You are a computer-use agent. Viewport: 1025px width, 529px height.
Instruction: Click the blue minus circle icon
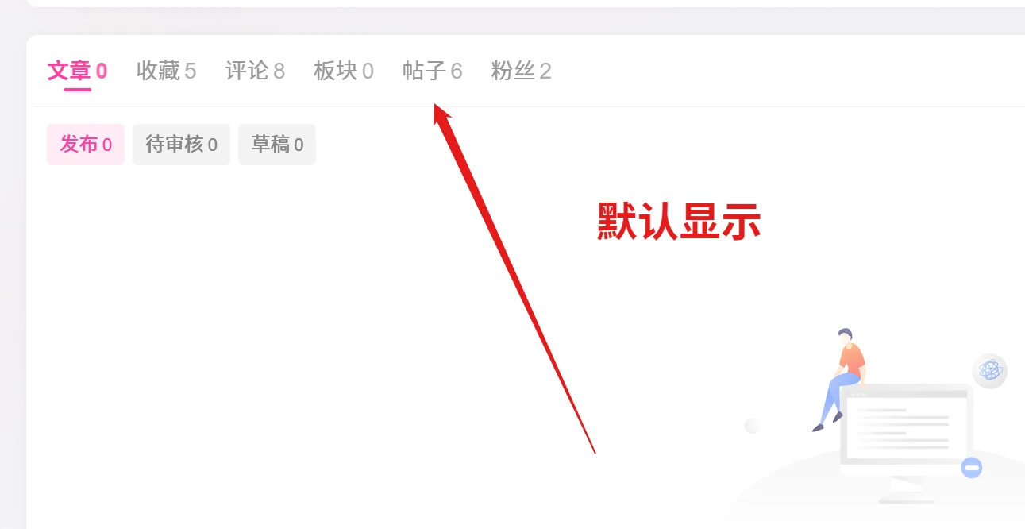tap(972, 467)
